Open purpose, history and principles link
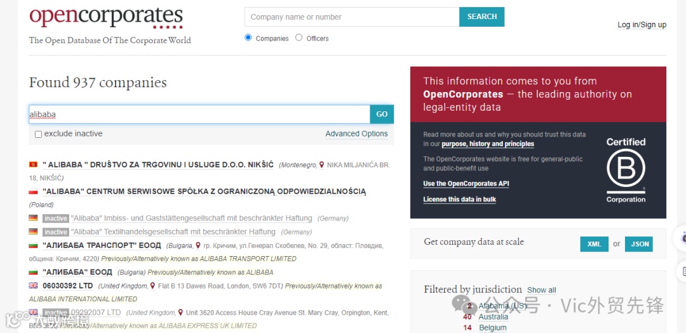The height and width of the screenshot is (333, 686). [x=488, y=144]
